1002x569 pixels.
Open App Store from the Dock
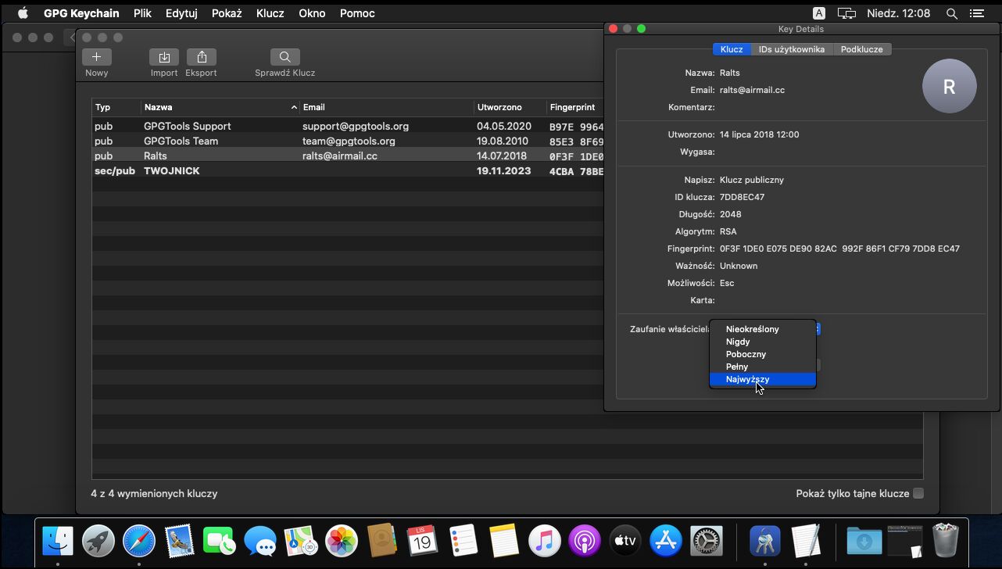point(666,541)
